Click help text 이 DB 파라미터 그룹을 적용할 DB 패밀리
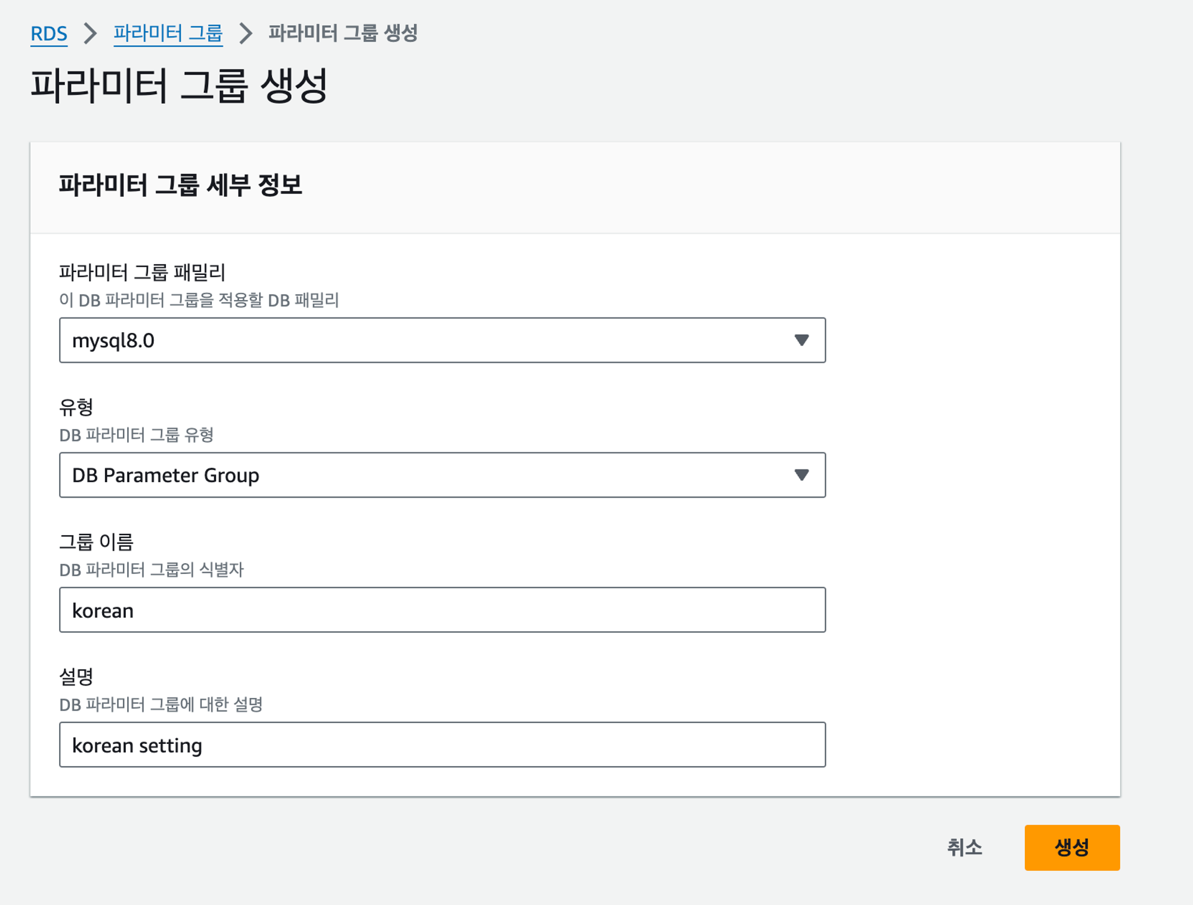Screen dimensions: 1193x905 tap(199, 300)
